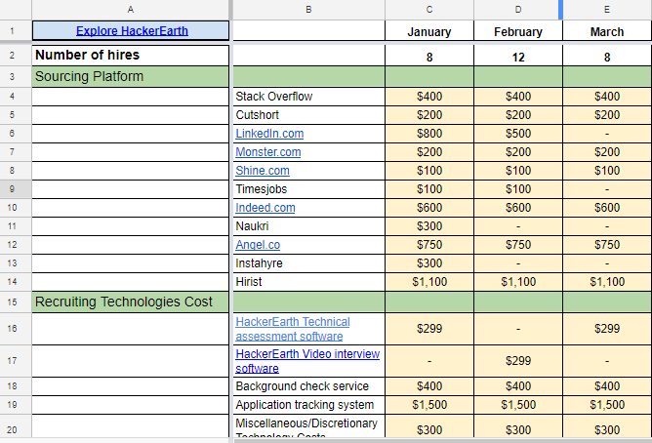Select the Naukri cell
The height and width of the screenshot is (443, 652).
point(308,226)
